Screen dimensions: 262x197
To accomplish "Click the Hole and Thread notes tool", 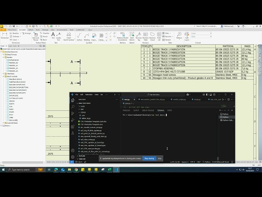I will pos(36,37).
